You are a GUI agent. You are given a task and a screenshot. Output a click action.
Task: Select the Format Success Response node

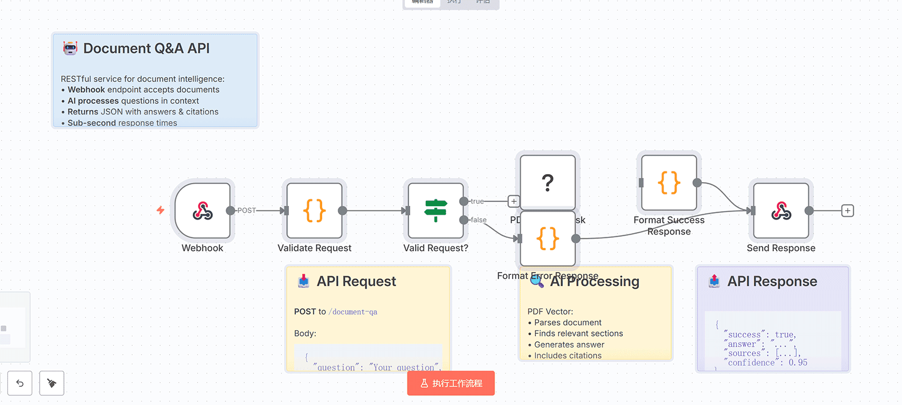pyautogui.click(x=669, y=183)
